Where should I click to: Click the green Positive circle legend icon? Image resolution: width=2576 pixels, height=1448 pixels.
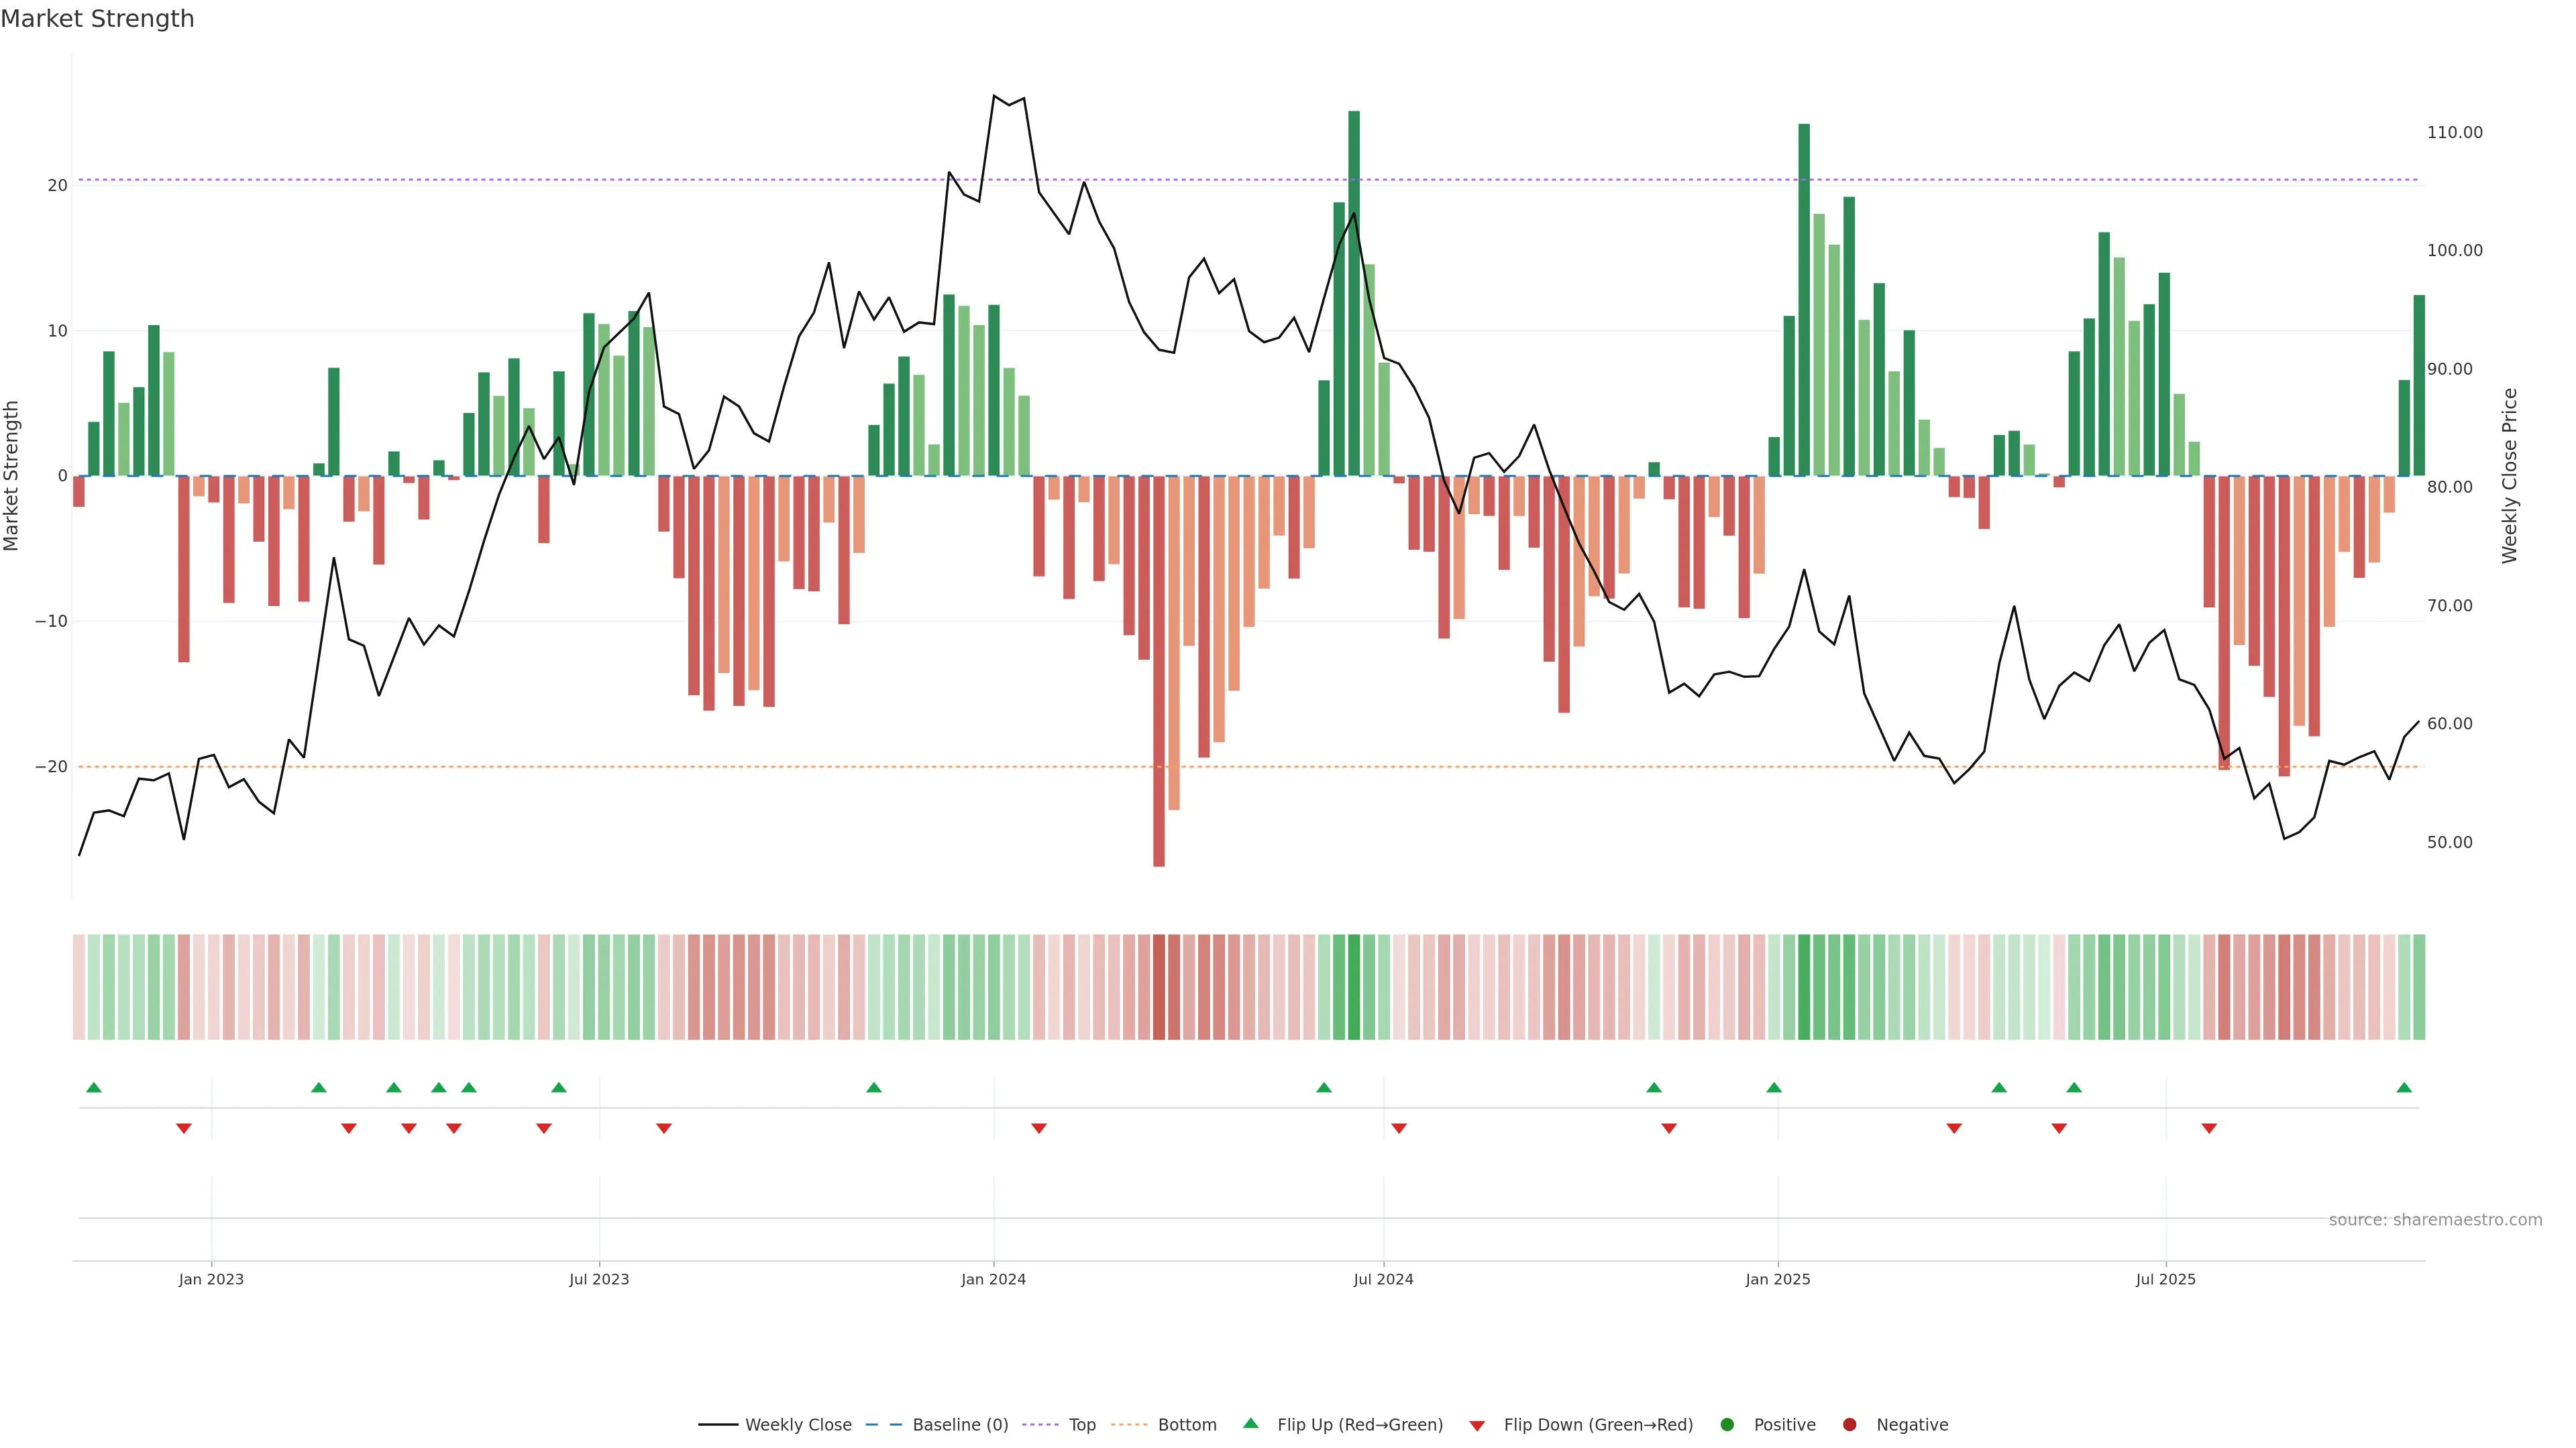1727,1425
